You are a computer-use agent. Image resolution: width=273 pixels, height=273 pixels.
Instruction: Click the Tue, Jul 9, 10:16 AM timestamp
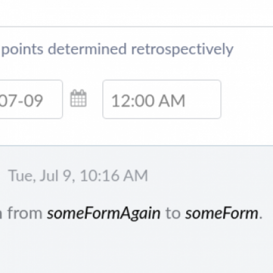coord(78,175)
